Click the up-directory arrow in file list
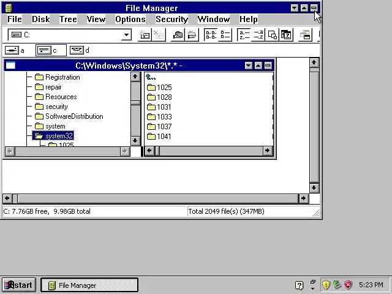This screenshot has width=392, height=294. click(151, 77)
